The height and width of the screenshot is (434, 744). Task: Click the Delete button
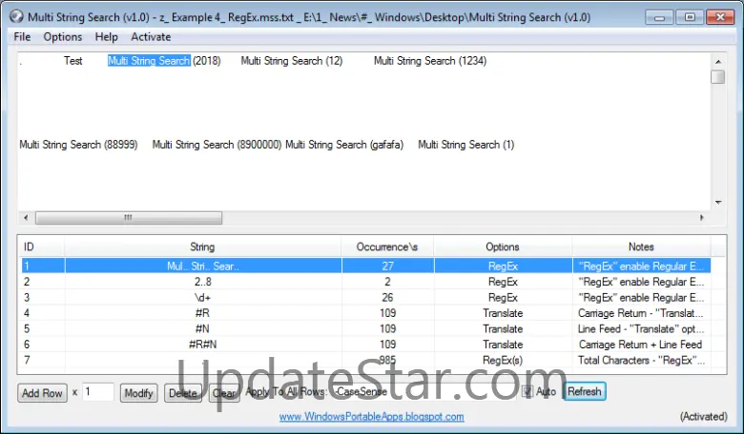183,393
